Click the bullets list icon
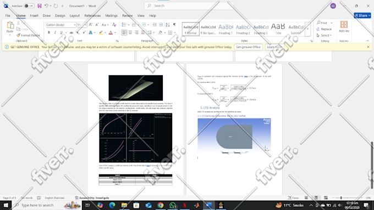Image resolution: width=374 pixels, height=210 pixels. (124, 25)
